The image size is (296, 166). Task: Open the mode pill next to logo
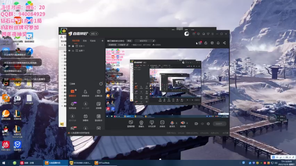(94, 34)
